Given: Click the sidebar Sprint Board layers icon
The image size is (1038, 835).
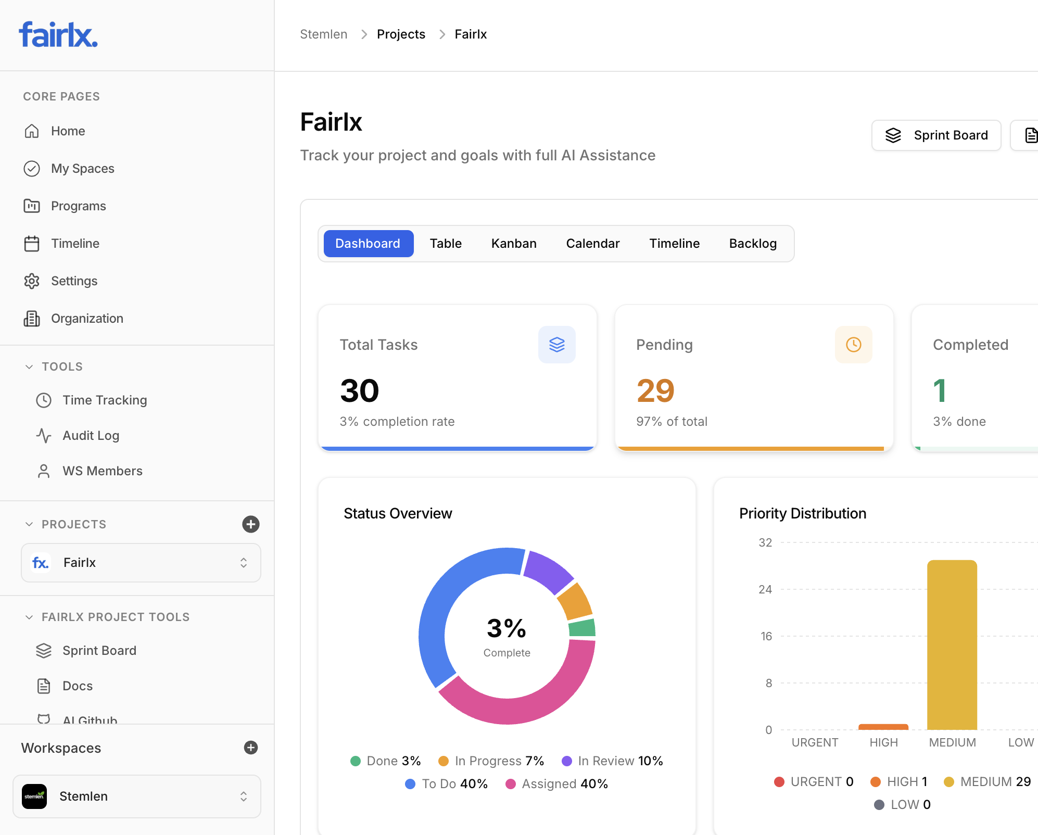Looking at the screenshot, I should pyautogui.click(x=44, y=651).
